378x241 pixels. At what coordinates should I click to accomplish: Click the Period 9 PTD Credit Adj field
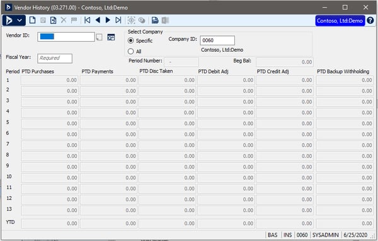(285, 167)
